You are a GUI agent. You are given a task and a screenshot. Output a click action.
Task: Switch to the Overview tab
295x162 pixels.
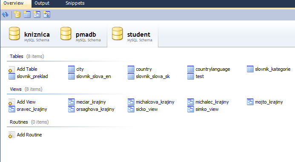coord(16,3)
